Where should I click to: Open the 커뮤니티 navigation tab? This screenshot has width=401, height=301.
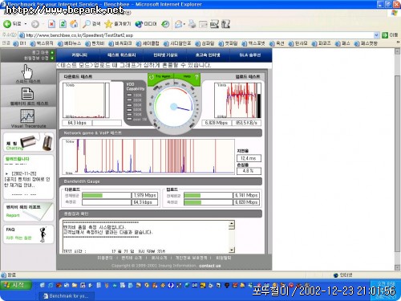[79, 55]
